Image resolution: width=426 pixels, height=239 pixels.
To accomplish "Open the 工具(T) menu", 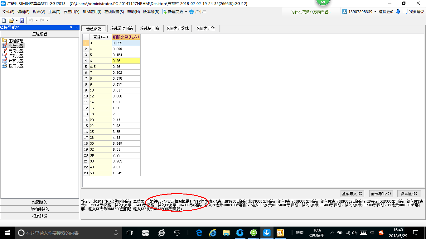I will (54, 12).
